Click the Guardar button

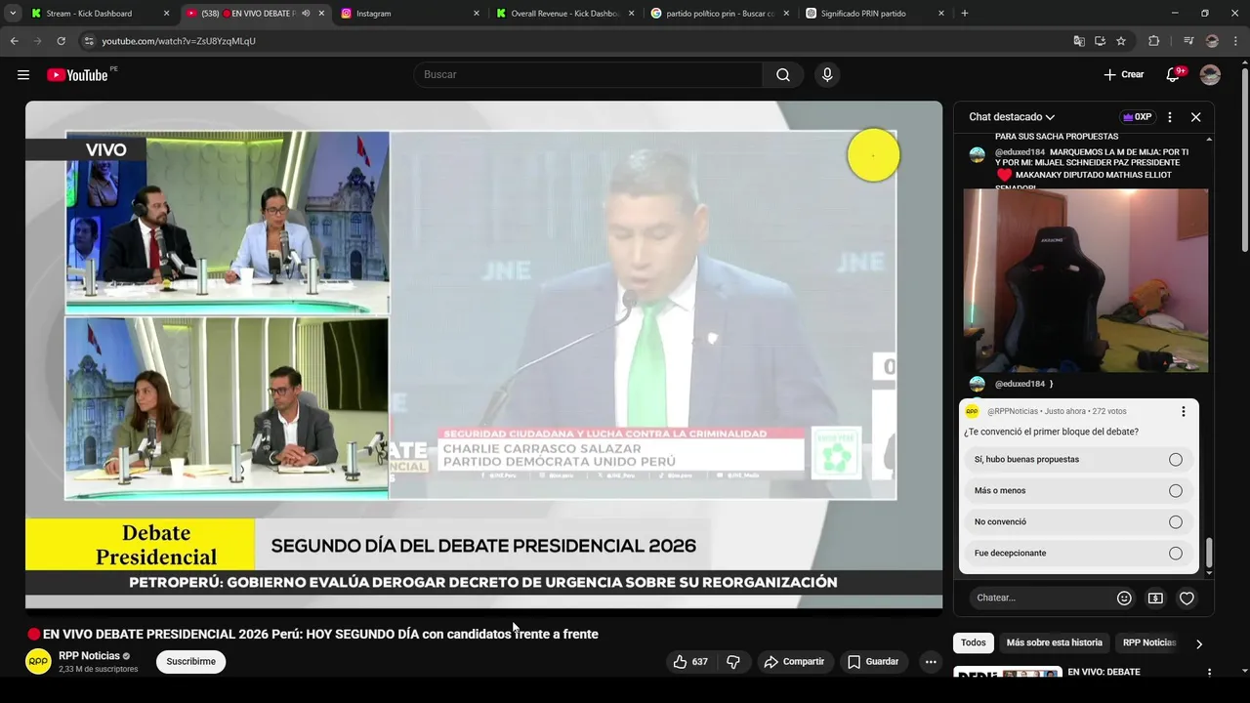click(x=873, y=662)
